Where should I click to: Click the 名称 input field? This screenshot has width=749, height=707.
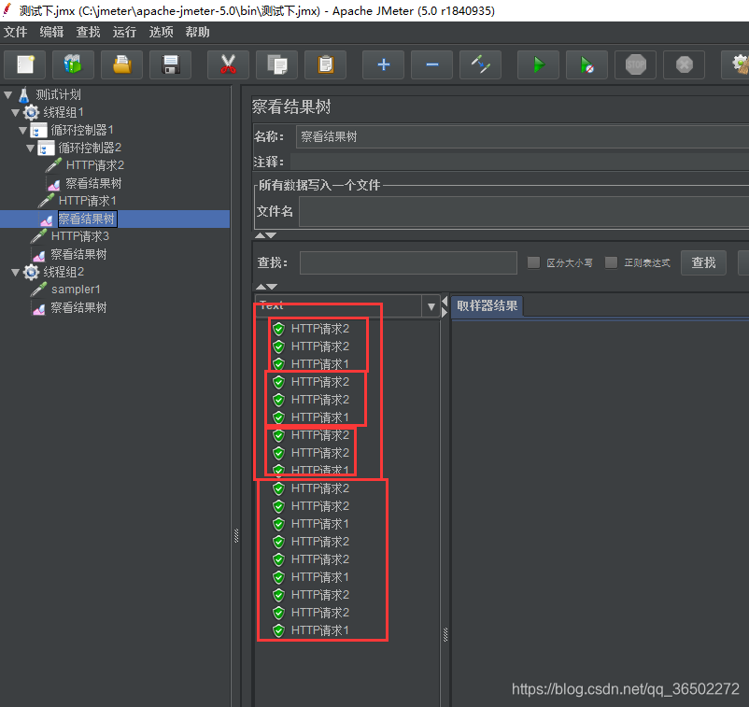tap(523, 136)
